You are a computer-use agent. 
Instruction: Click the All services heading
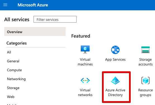tap(17, 19)
